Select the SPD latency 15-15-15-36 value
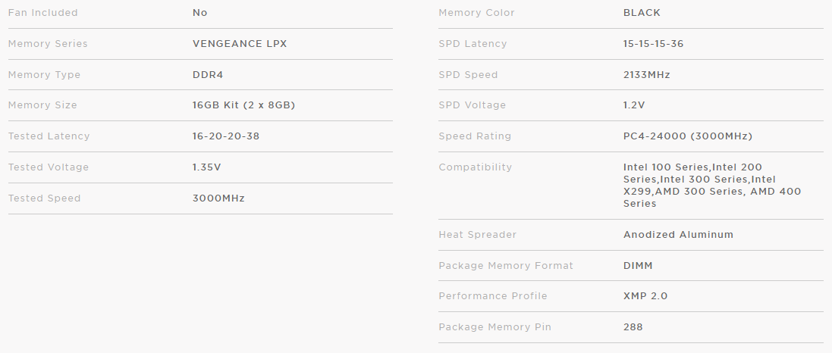This screenshot has height=353, width=832. coord(653,44)
